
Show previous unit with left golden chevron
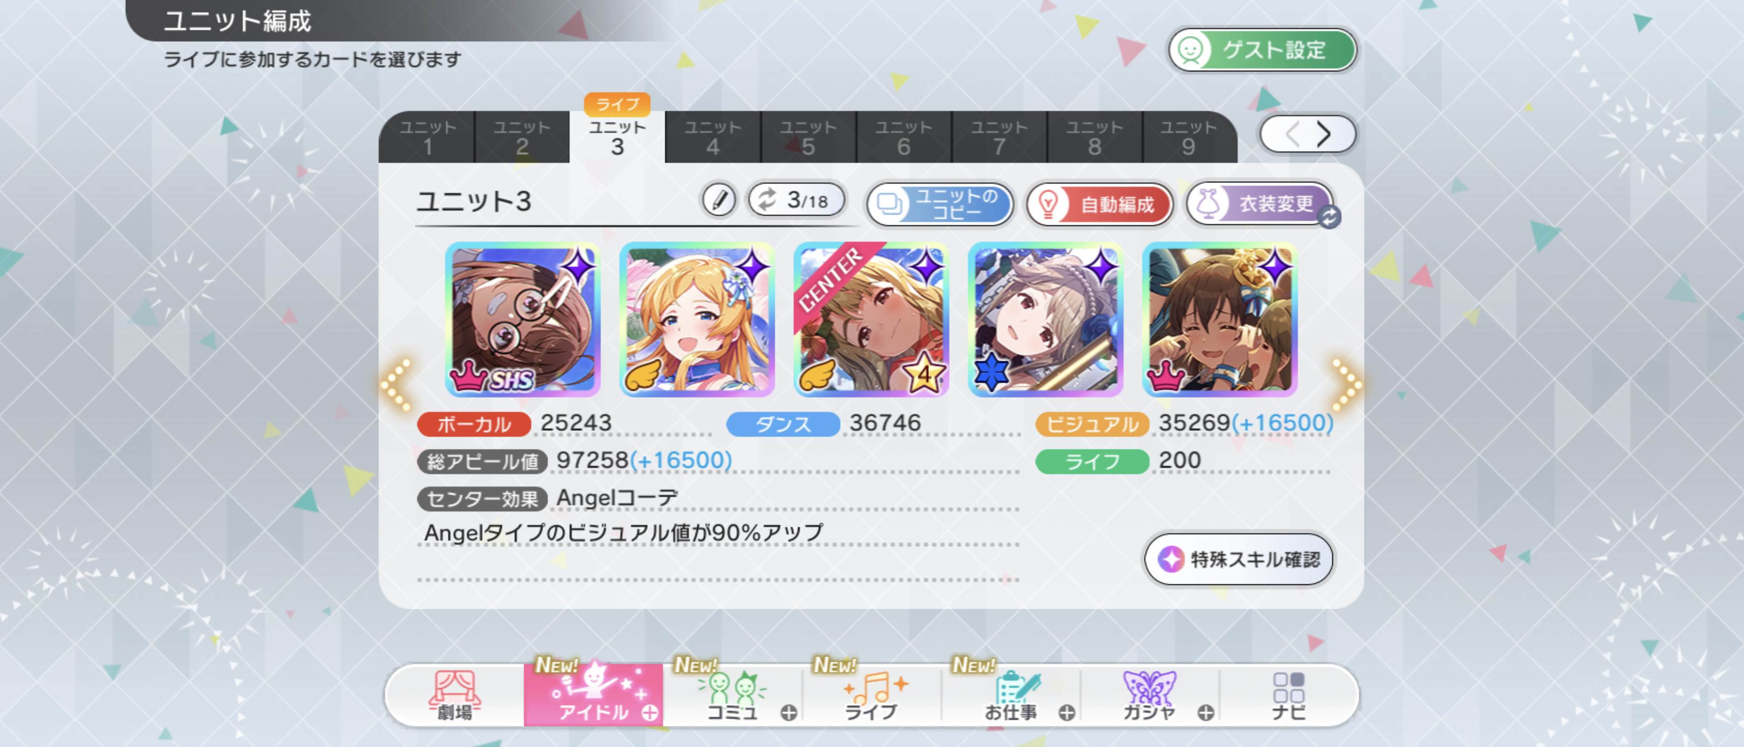pyautogui.click(x=397, y=385)
